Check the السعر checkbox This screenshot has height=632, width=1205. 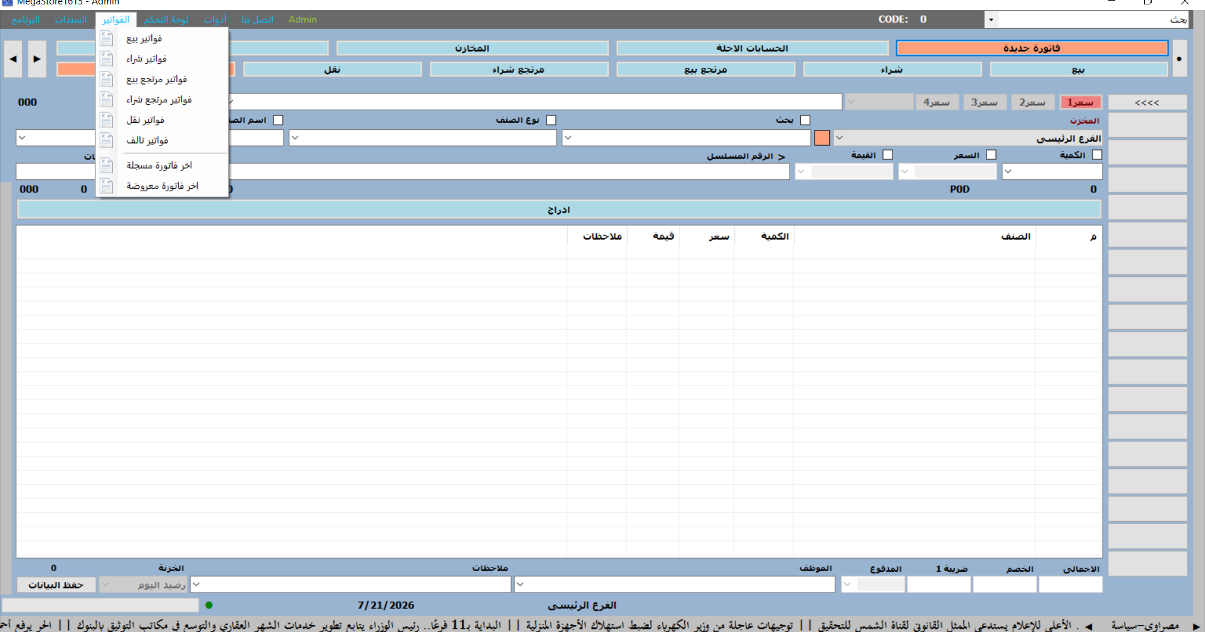click(991, 154)
